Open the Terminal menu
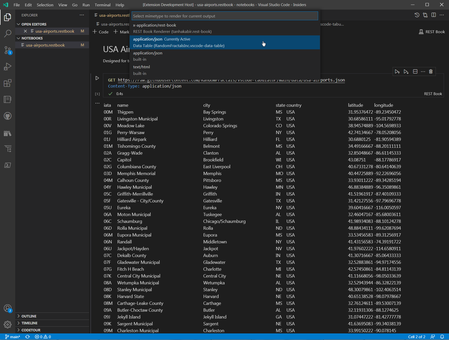The height and width of the screenshot is (340, 449). tap(102, 5)
